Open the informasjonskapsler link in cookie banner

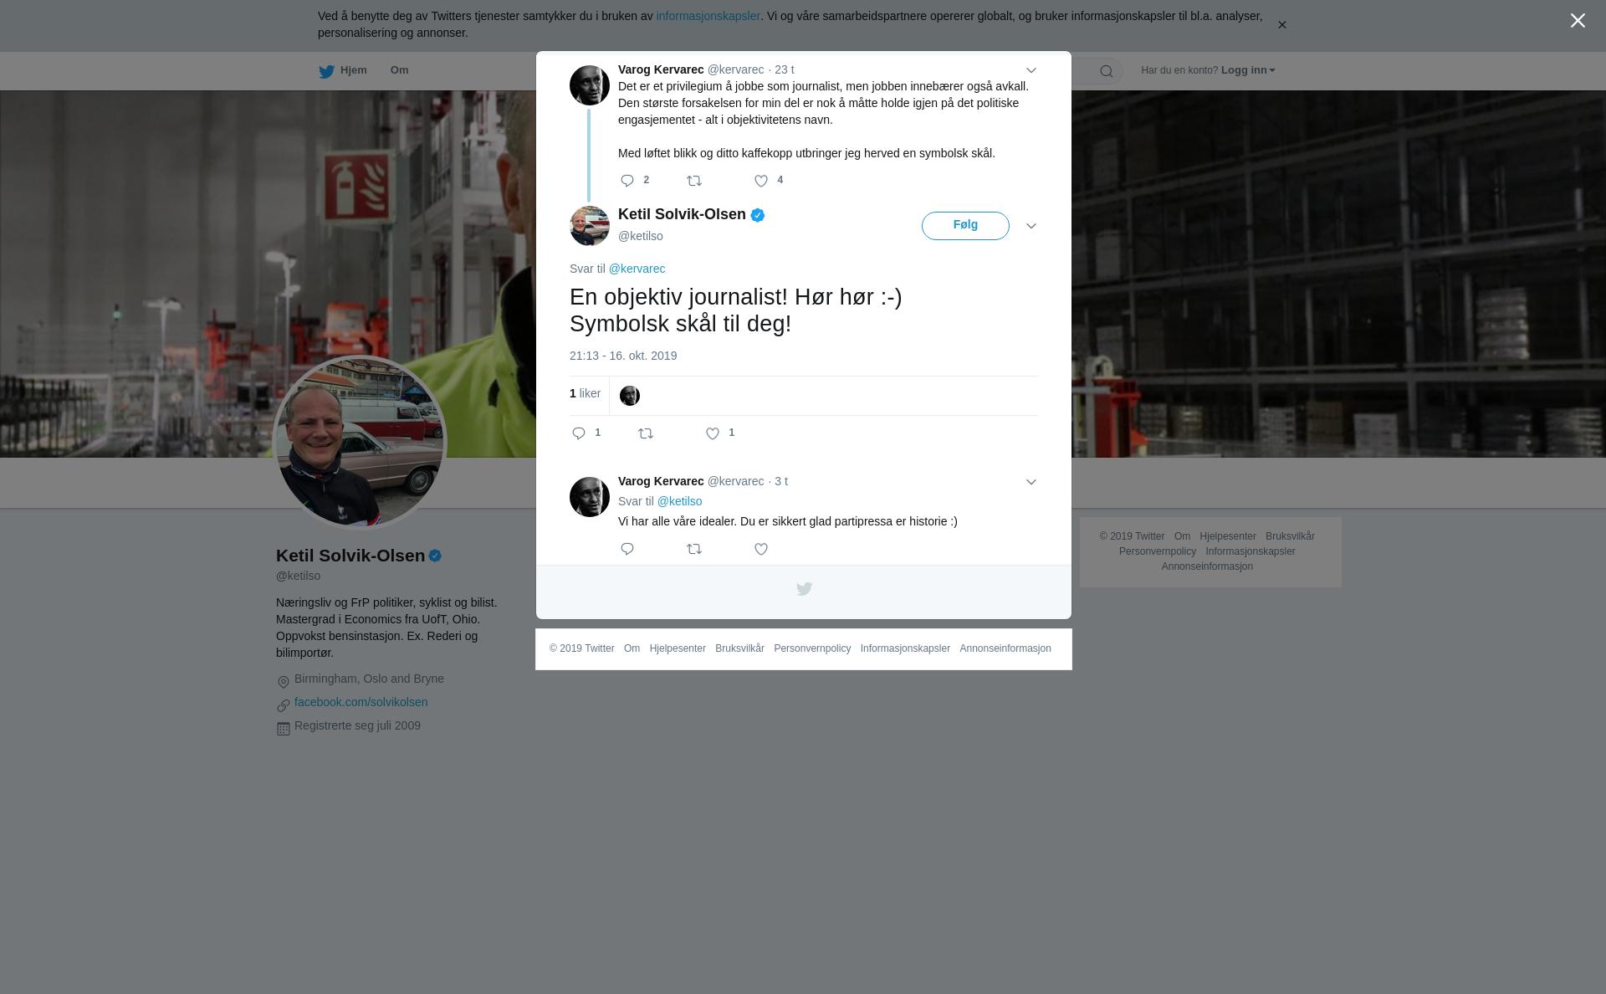(708, 16)
